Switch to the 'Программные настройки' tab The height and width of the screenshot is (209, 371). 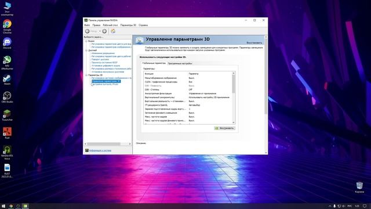180,63
